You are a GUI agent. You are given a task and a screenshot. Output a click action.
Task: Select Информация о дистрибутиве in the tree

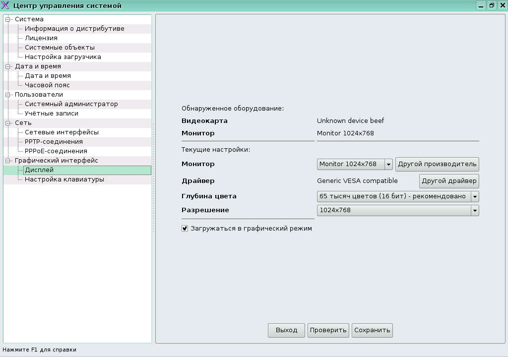[x=74, y=29]
